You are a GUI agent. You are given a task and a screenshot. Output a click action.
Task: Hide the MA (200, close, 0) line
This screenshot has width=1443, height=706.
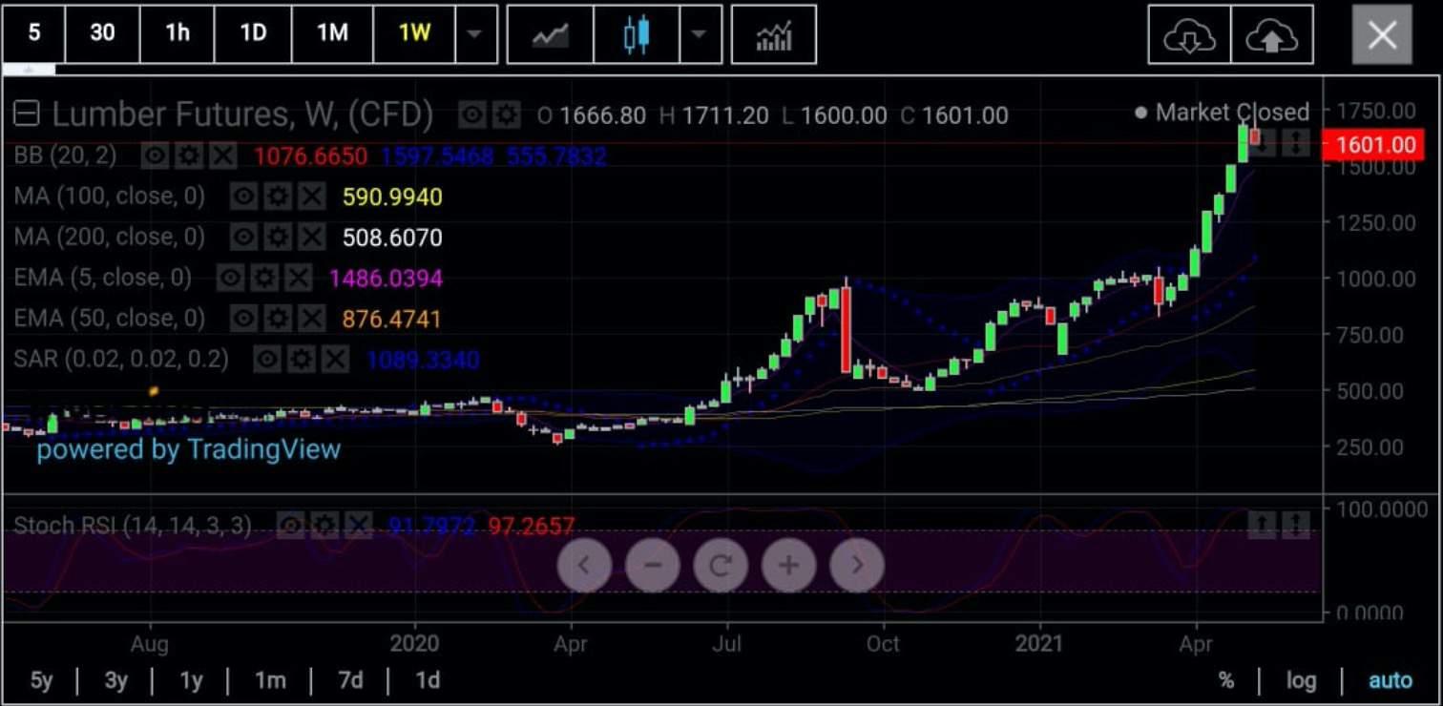coord(243,237)
